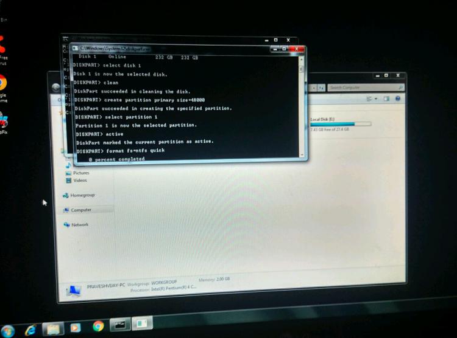Screen dimensions: 457x338
Task: Toggle the preview pane button
Action: tap(386, 99)
